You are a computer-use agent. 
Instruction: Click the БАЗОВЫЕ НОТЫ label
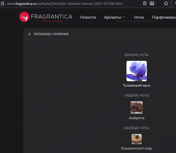click(x=137, y=128)
